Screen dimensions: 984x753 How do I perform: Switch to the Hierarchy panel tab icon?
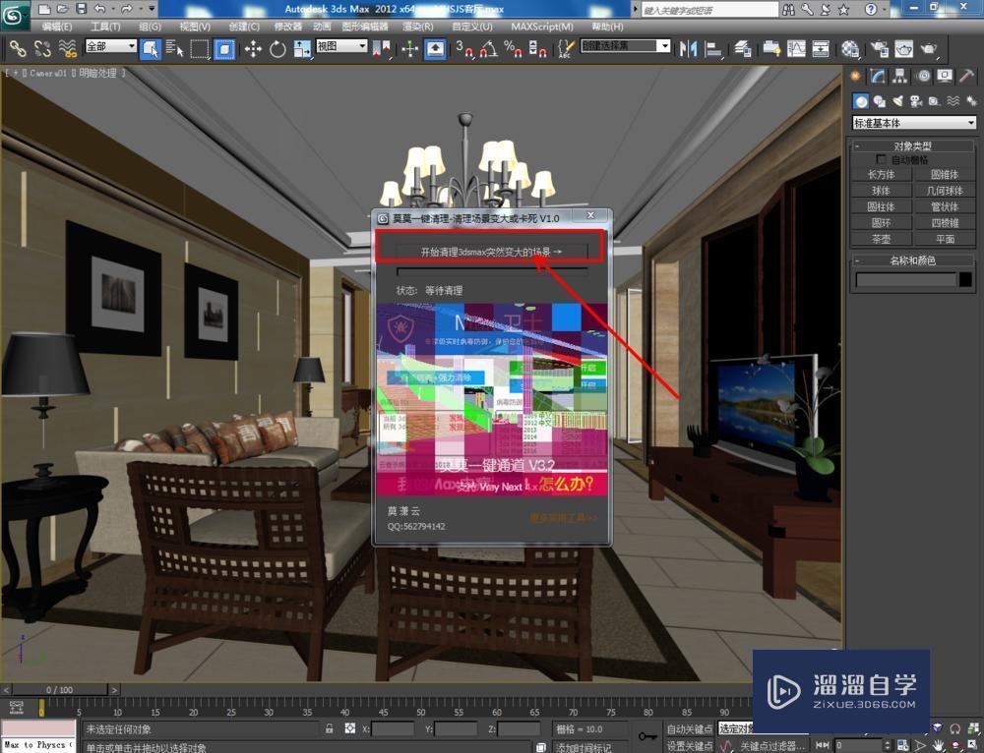coord(900,77)
